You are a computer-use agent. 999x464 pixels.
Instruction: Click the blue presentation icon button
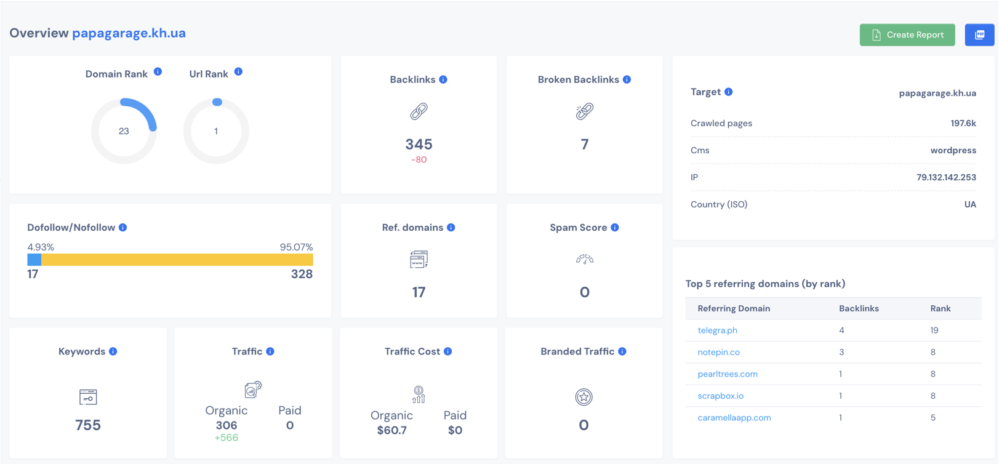pyautogui.click(x=979, y=35)
